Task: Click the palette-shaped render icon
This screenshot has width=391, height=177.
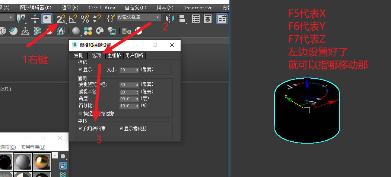Action: click(99, 31)
